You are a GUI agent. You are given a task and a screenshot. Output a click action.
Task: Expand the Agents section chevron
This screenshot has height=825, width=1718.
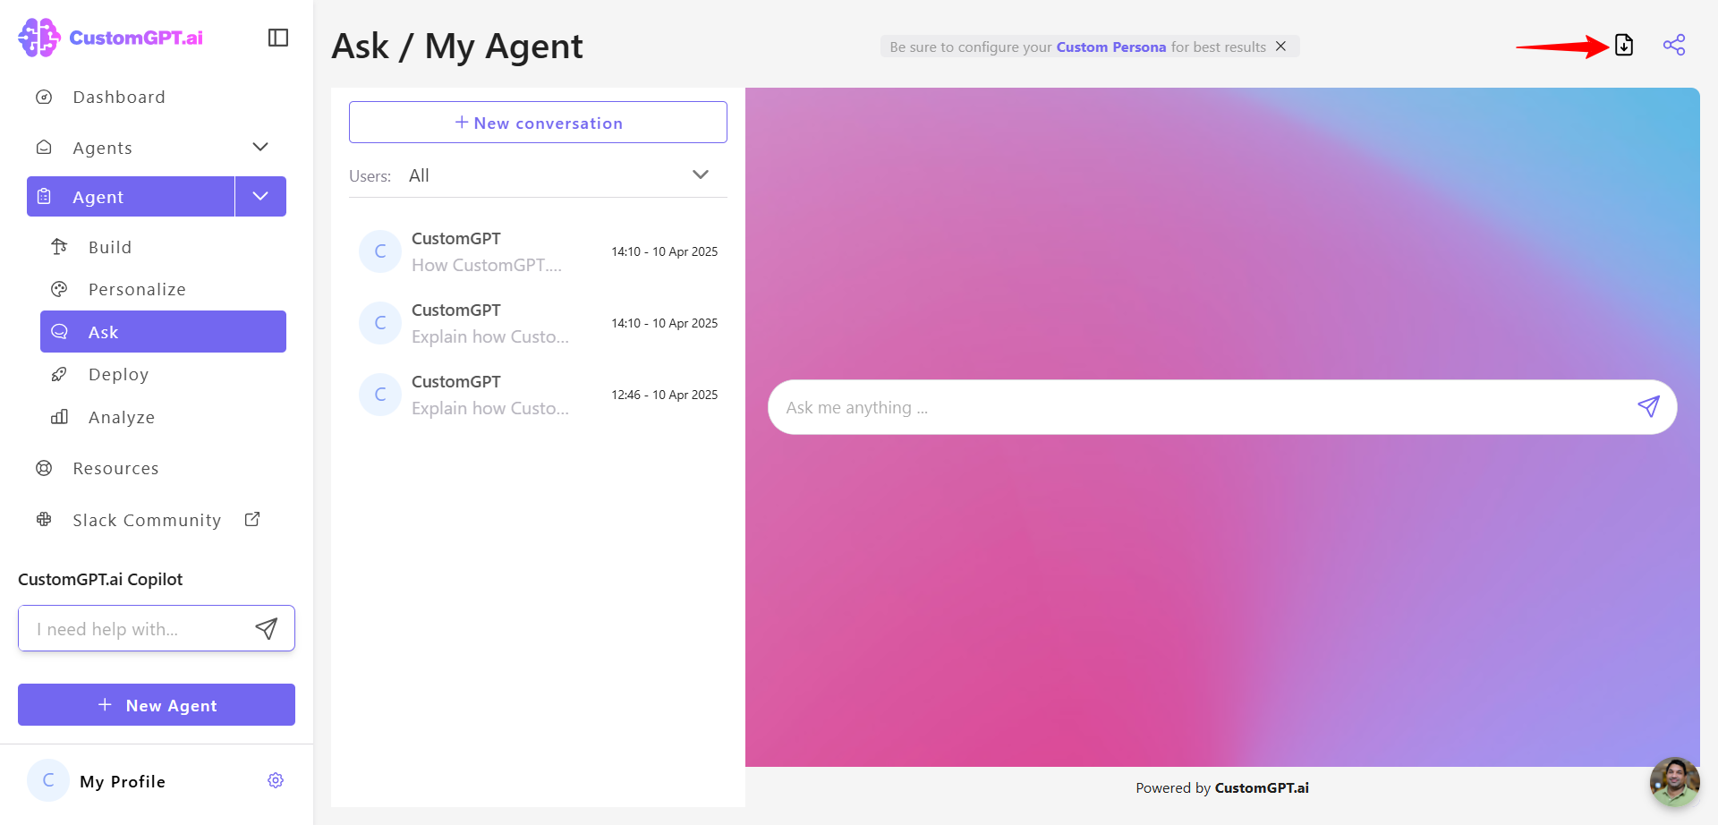pos(260,147)
